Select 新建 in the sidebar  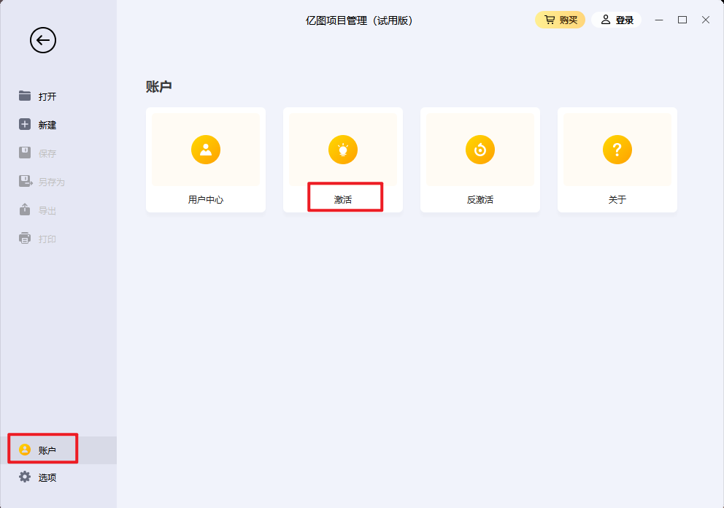pos(47,125)
